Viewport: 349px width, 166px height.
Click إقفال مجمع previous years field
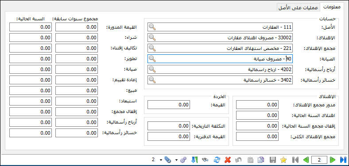tap(76, 112)
